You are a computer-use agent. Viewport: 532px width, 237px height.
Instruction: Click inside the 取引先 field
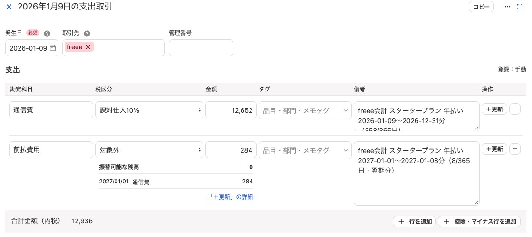(114, 48)
